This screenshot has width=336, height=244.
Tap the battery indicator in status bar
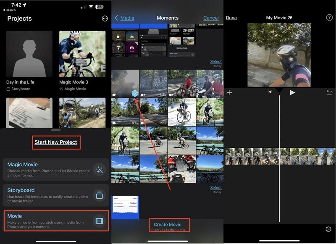pos(100,7)
